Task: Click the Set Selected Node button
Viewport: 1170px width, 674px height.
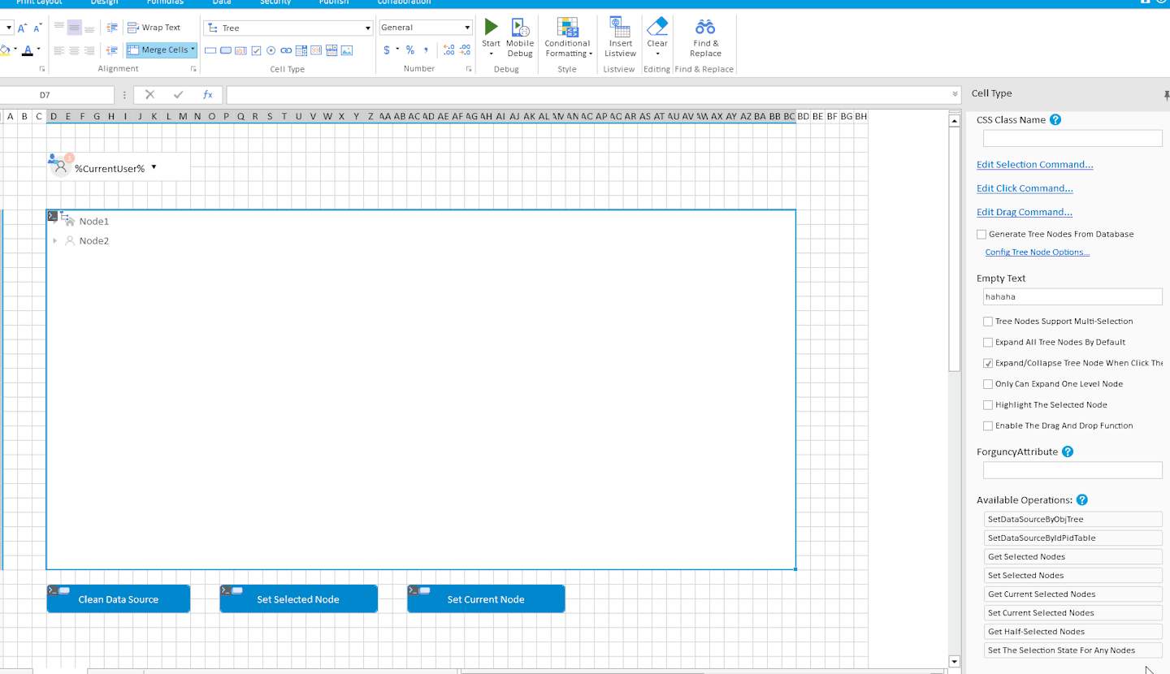Action: click(x=298, y=599)
